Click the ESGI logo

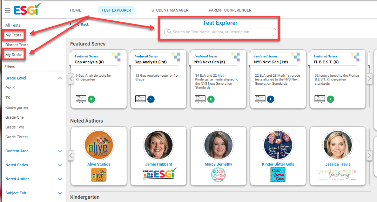click(27, 9)
